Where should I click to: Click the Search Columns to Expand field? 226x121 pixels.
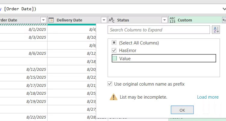coord(159,30)
